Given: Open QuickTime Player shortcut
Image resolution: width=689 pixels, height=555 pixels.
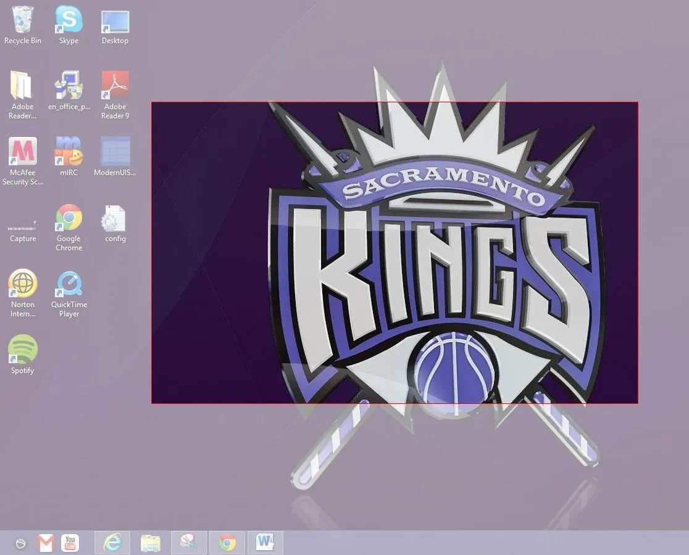Looking at the screenshot, I should (69, 284).
